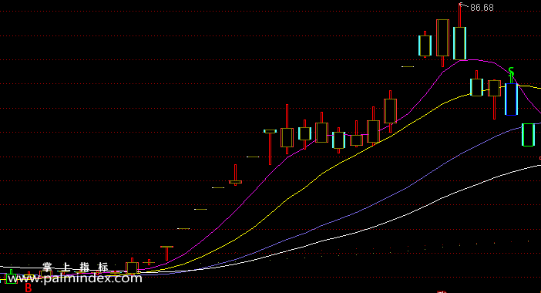Click the 86.68 high price label

(x=482, y=8)
